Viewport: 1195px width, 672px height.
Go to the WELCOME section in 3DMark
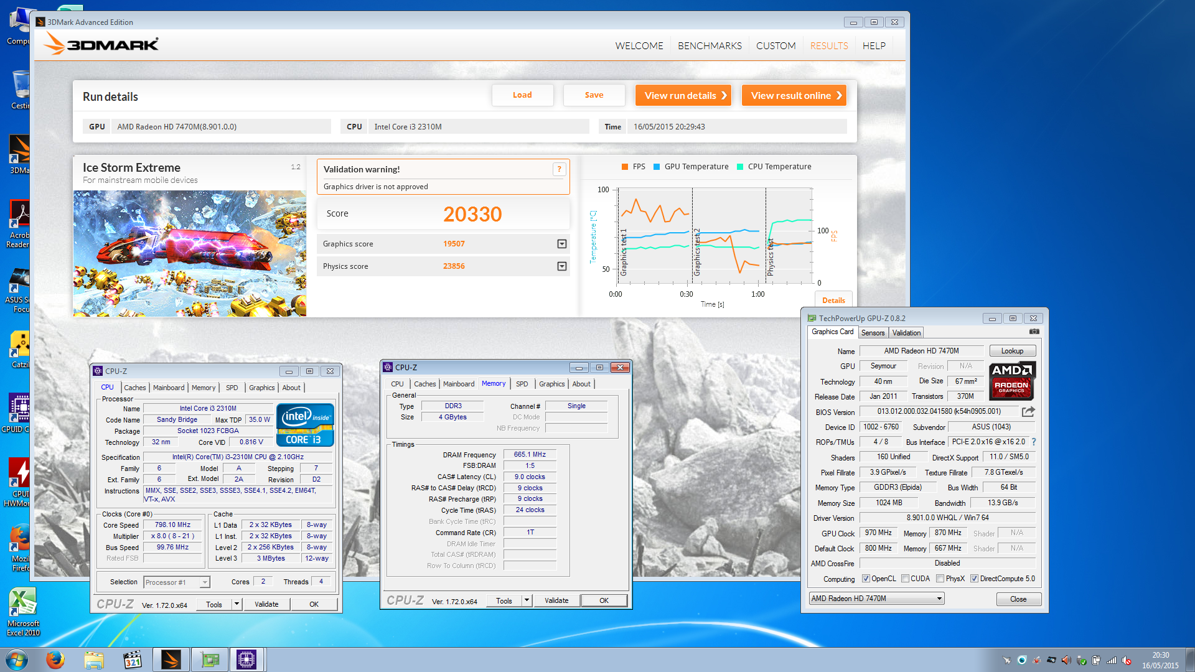pos(639,46)
